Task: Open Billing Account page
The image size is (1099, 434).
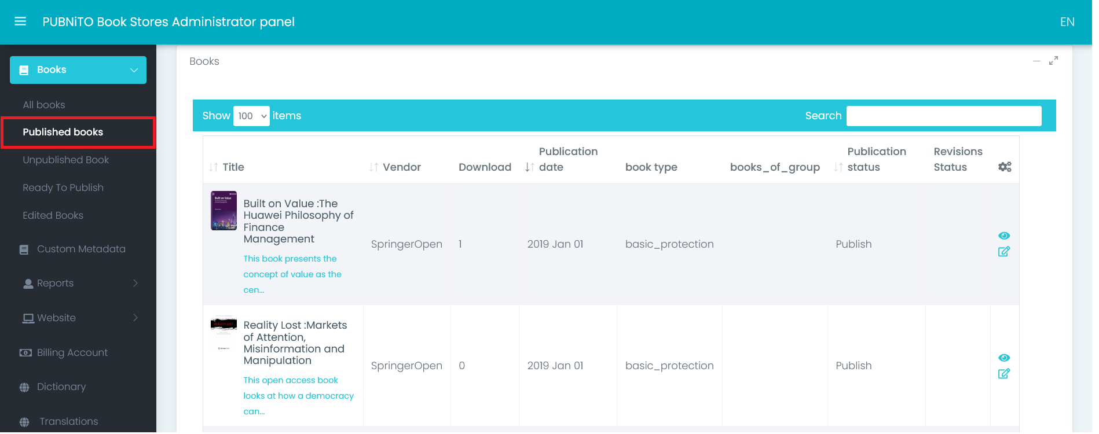Action: point(72,352)
